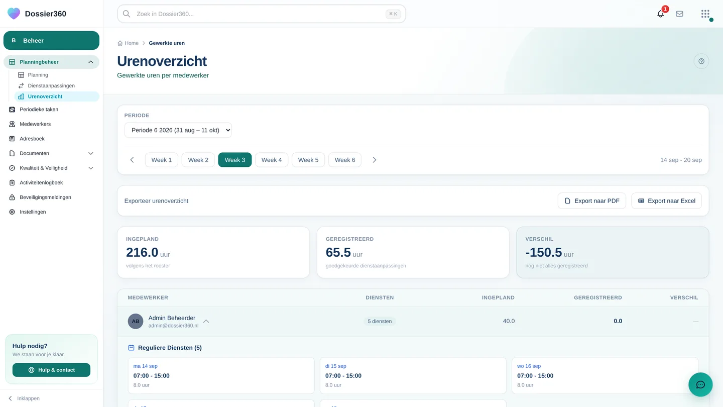Expand Kwaliteit & Veiligheid submenu
The width and height of the screenshot is (723, 407).
click(x=90, y=168)
